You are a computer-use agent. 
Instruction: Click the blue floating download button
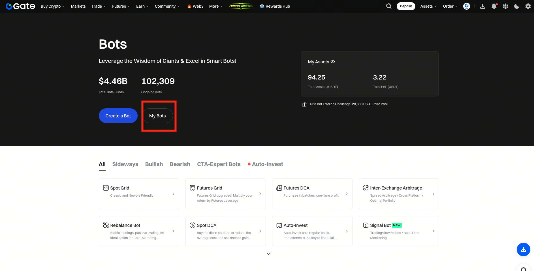pyautogui.click(x=523, y=250)
